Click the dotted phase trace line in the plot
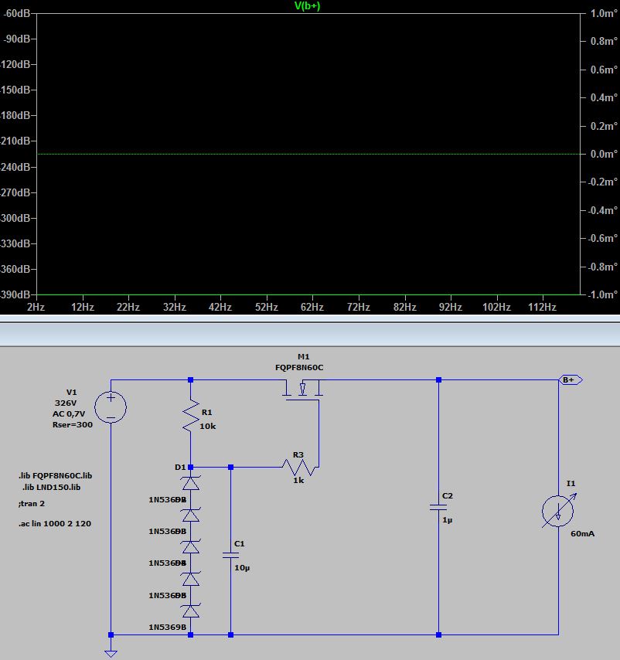This screenshot has width=620, height=660. (308, 154)
